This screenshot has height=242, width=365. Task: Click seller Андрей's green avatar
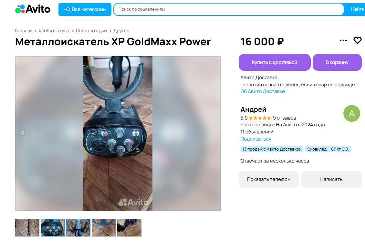[x=351, y=113]
